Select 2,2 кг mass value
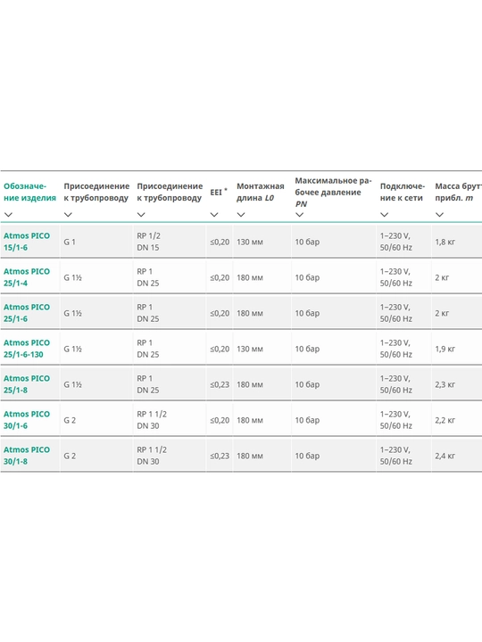This screenshot has height=642, width=482. coord(445,420)
